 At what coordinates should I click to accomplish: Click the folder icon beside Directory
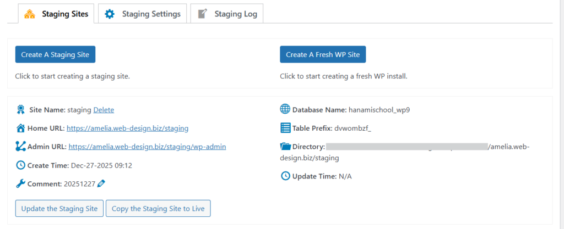(x=285, y=147)
